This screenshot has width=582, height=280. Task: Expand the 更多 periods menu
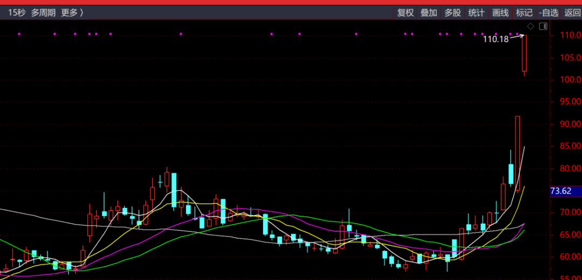(x=72, y=12)
